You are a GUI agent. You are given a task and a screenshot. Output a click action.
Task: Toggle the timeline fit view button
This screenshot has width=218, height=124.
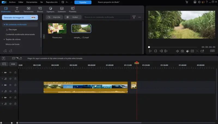[4, 64]
